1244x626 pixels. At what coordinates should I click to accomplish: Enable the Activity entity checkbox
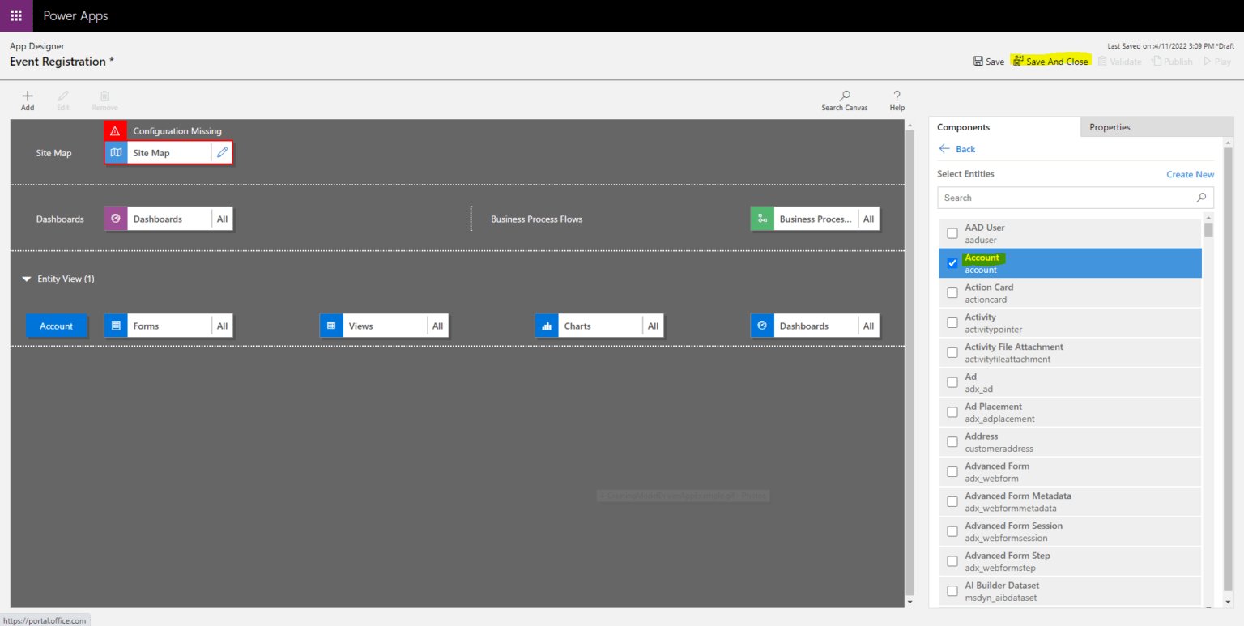click(952, 322)
